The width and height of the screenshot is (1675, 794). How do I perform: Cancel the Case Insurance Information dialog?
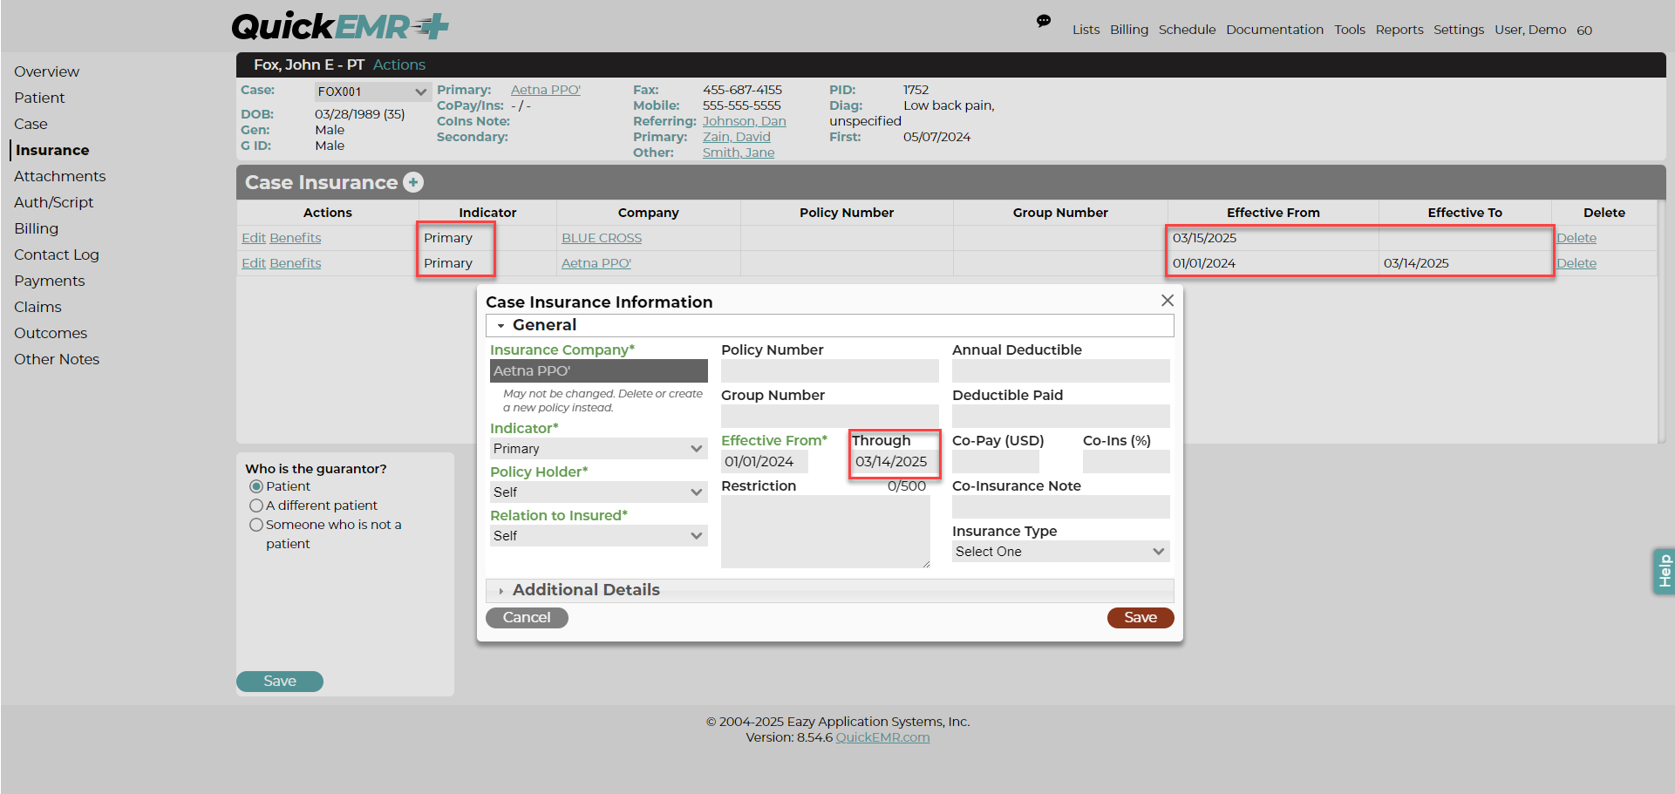click(x=527, y=618)
